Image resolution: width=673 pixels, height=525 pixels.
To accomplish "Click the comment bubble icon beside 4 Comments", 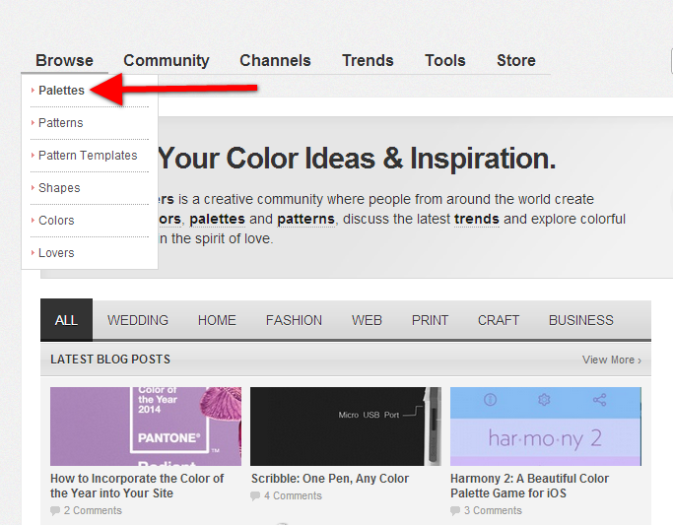I will 256,496.
